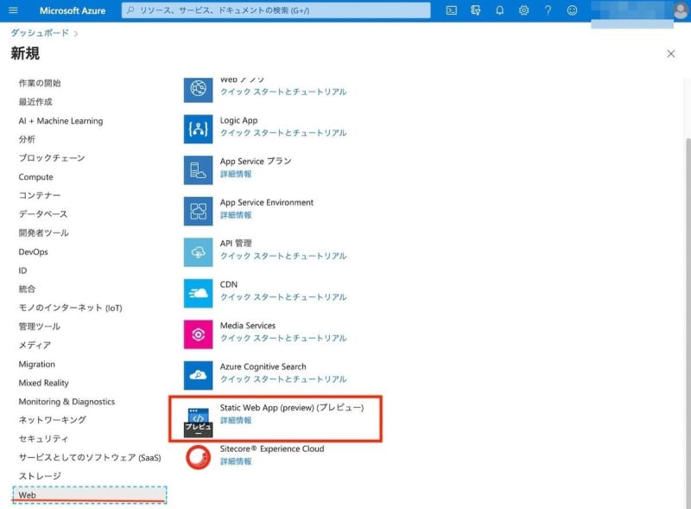This screenshot has width=691, height=509.
Task: Select Monitoring & Diagnostics category
Action: pyautogui.click(x=67, y=401)
